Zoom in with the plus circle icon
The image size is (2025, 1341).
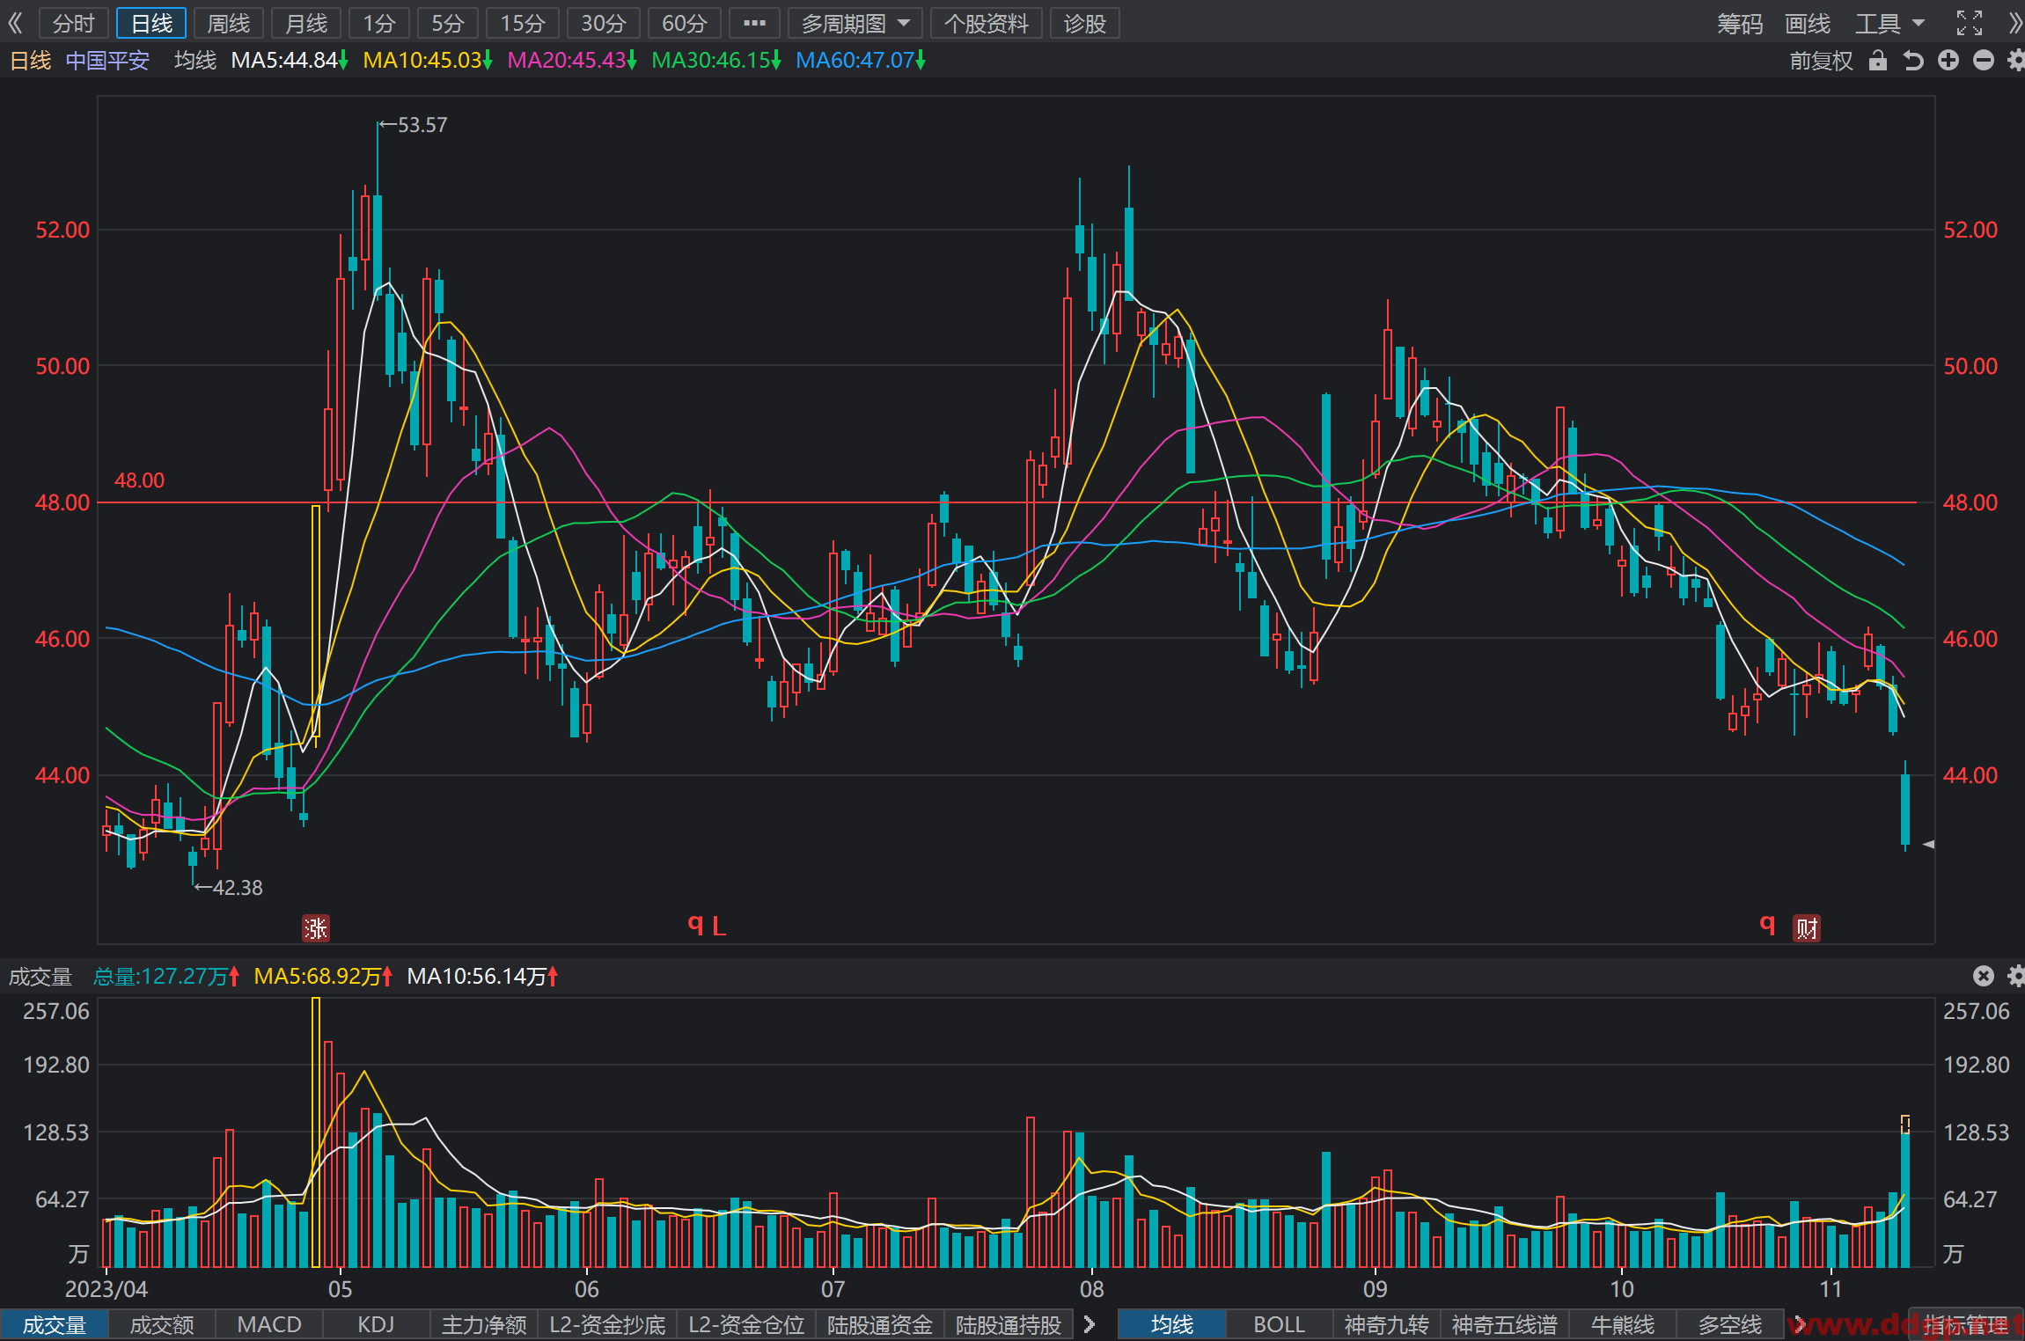(1948, 60)
